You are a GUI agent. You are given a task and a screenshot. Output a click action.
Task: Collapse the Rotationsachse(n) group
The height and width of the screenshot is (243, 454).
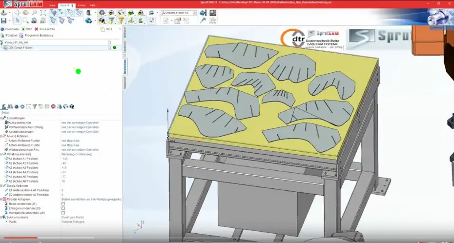pyautogui.click(x=1, y=154)
